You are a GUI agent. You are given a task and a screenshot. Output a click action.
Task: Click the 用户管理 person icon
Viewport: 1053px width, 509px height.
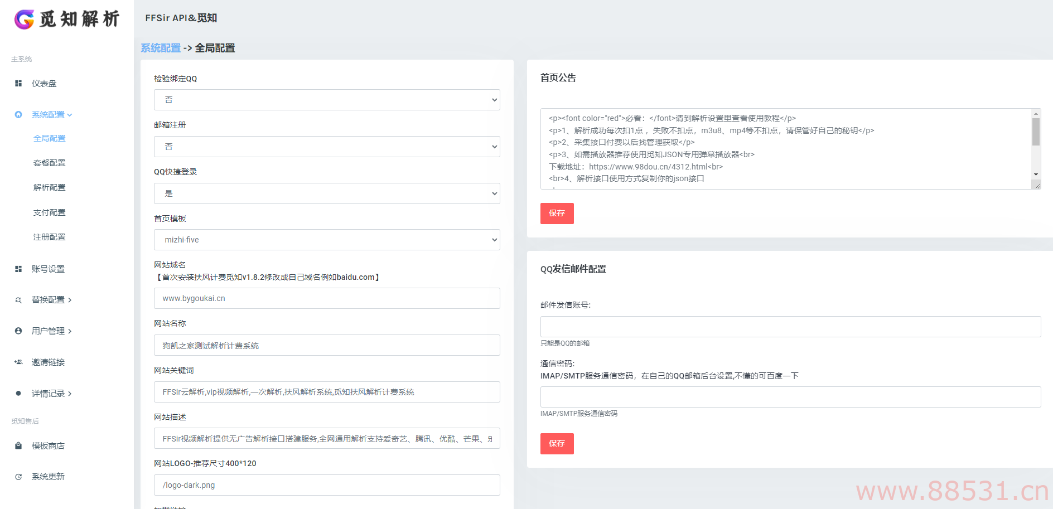tap(18, 331)
